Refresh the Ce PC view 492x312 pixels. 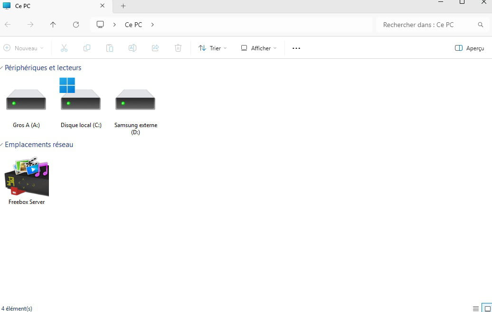[x=76, y=25]
